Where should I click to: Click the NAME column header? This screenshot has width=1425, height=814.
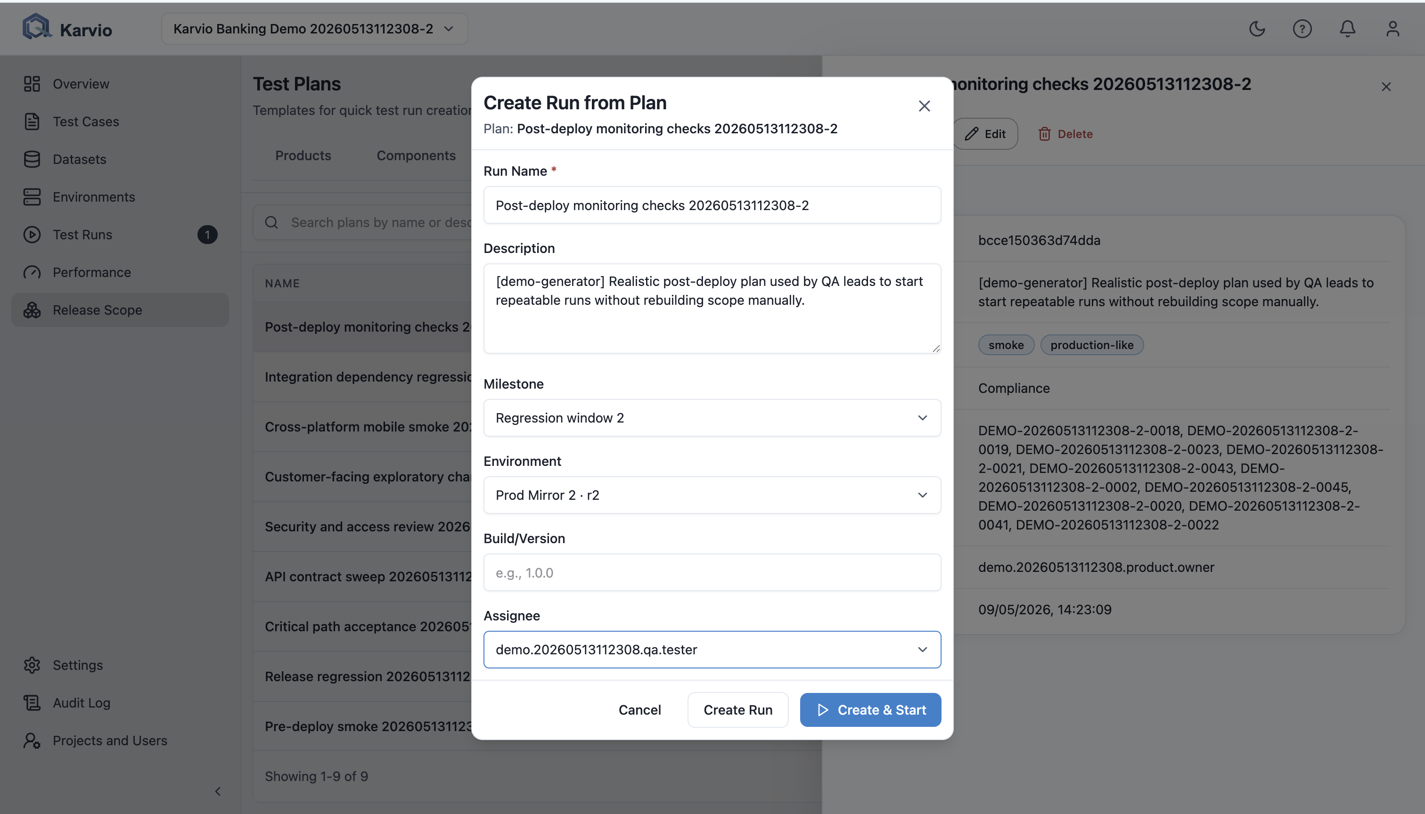click(282, 284)
